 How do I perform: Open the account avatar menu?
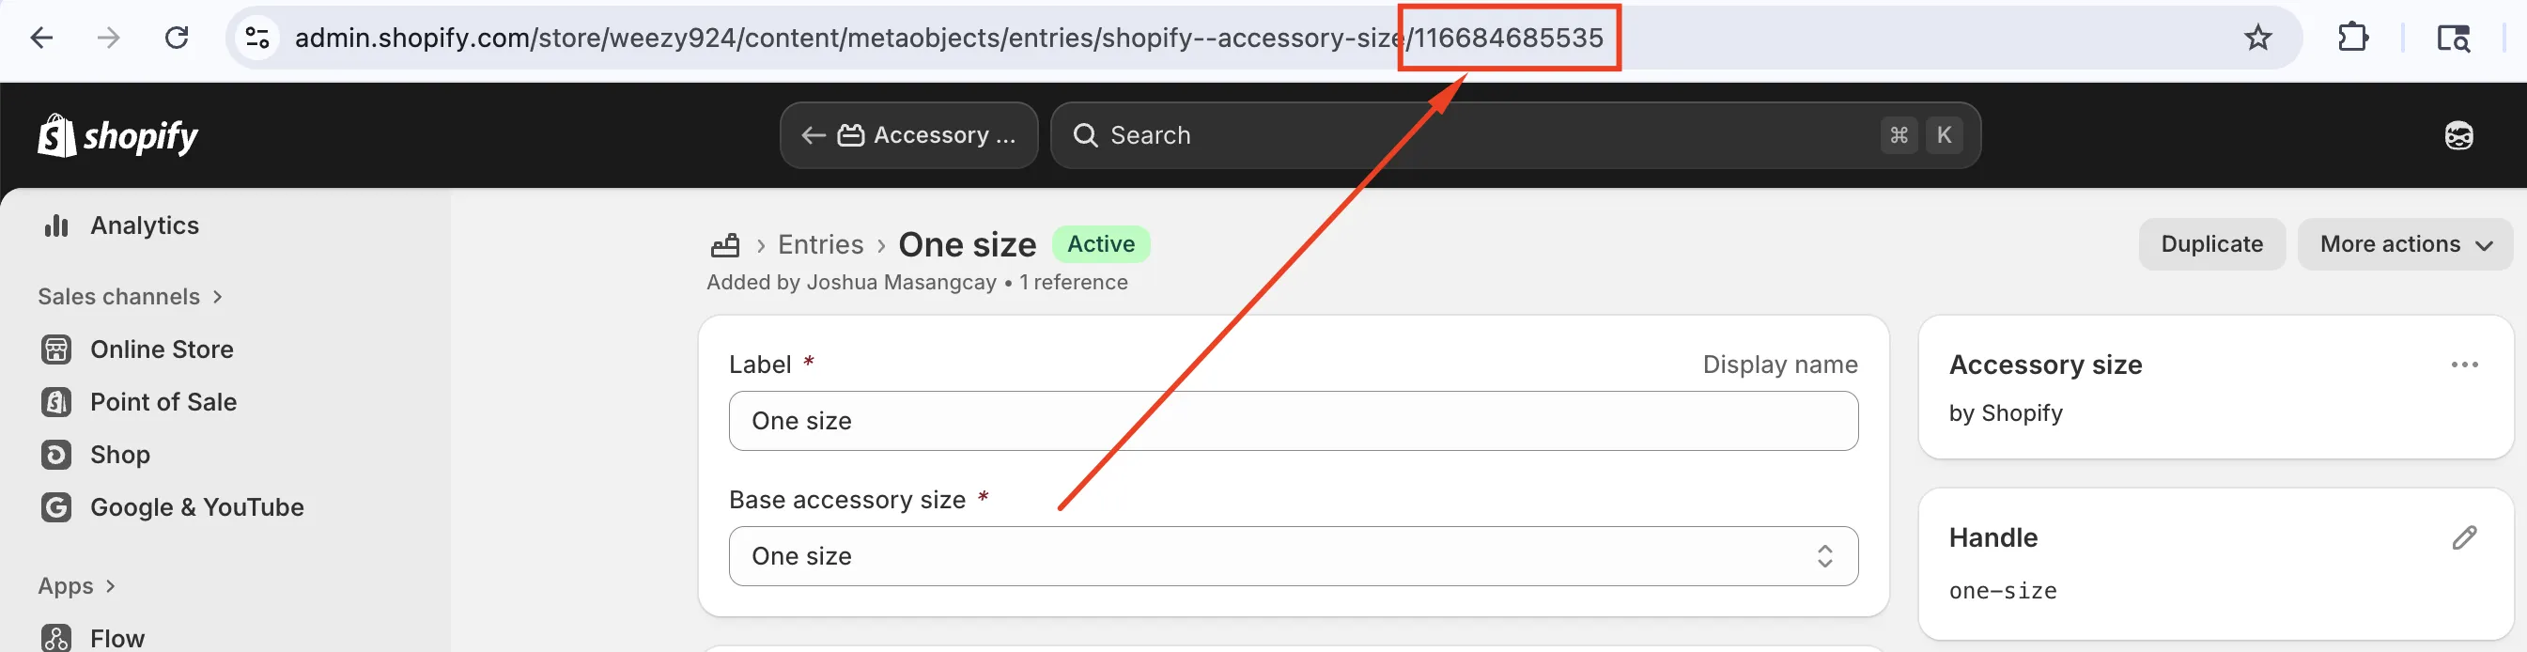(x=2458, y=135)
